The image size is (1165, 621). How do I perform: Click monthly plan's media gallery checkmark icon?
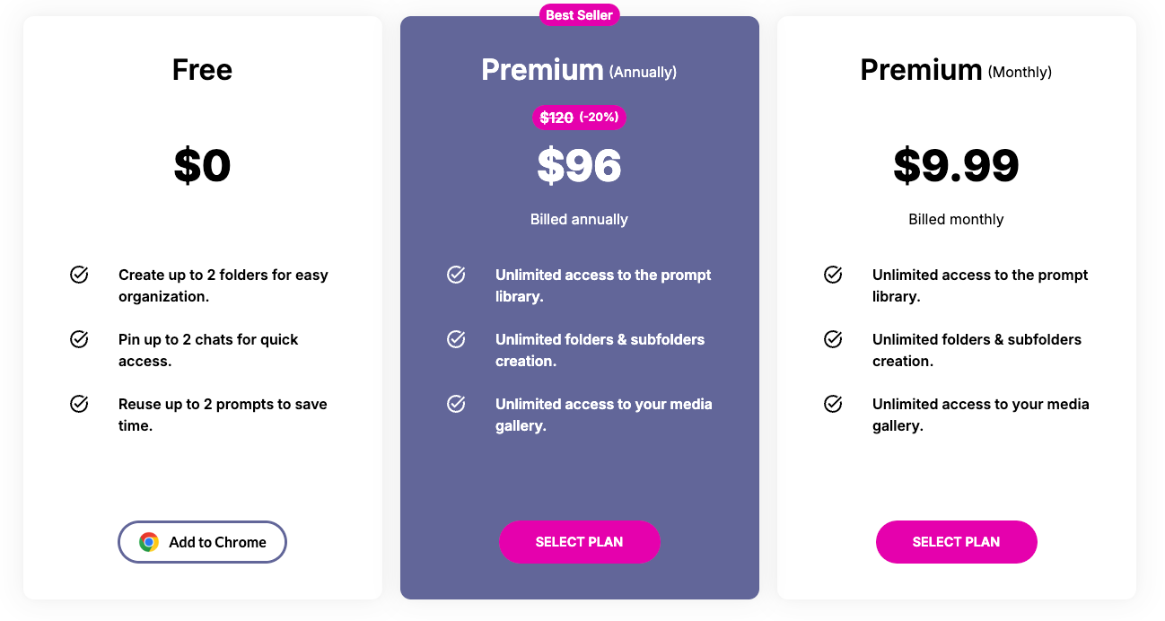833,404
